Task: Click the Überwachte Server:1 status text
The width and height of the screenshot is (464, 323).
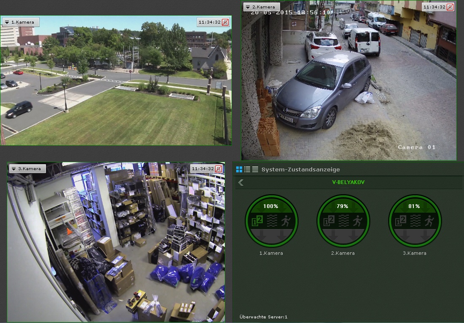Action: coord(263,317)
